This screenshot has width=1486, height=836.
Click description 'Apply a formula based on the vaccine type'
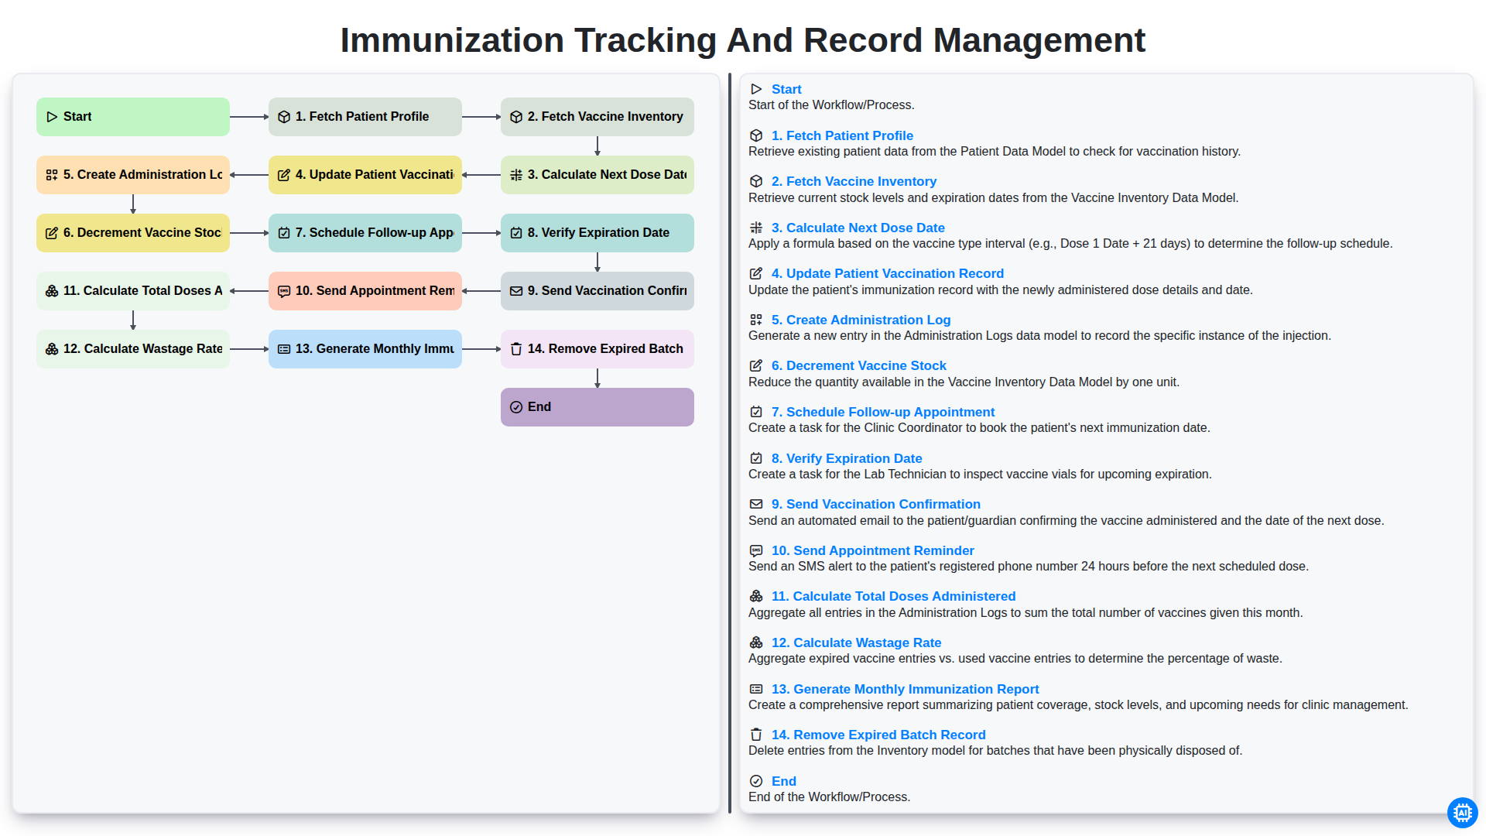[x=1070, y=244]
